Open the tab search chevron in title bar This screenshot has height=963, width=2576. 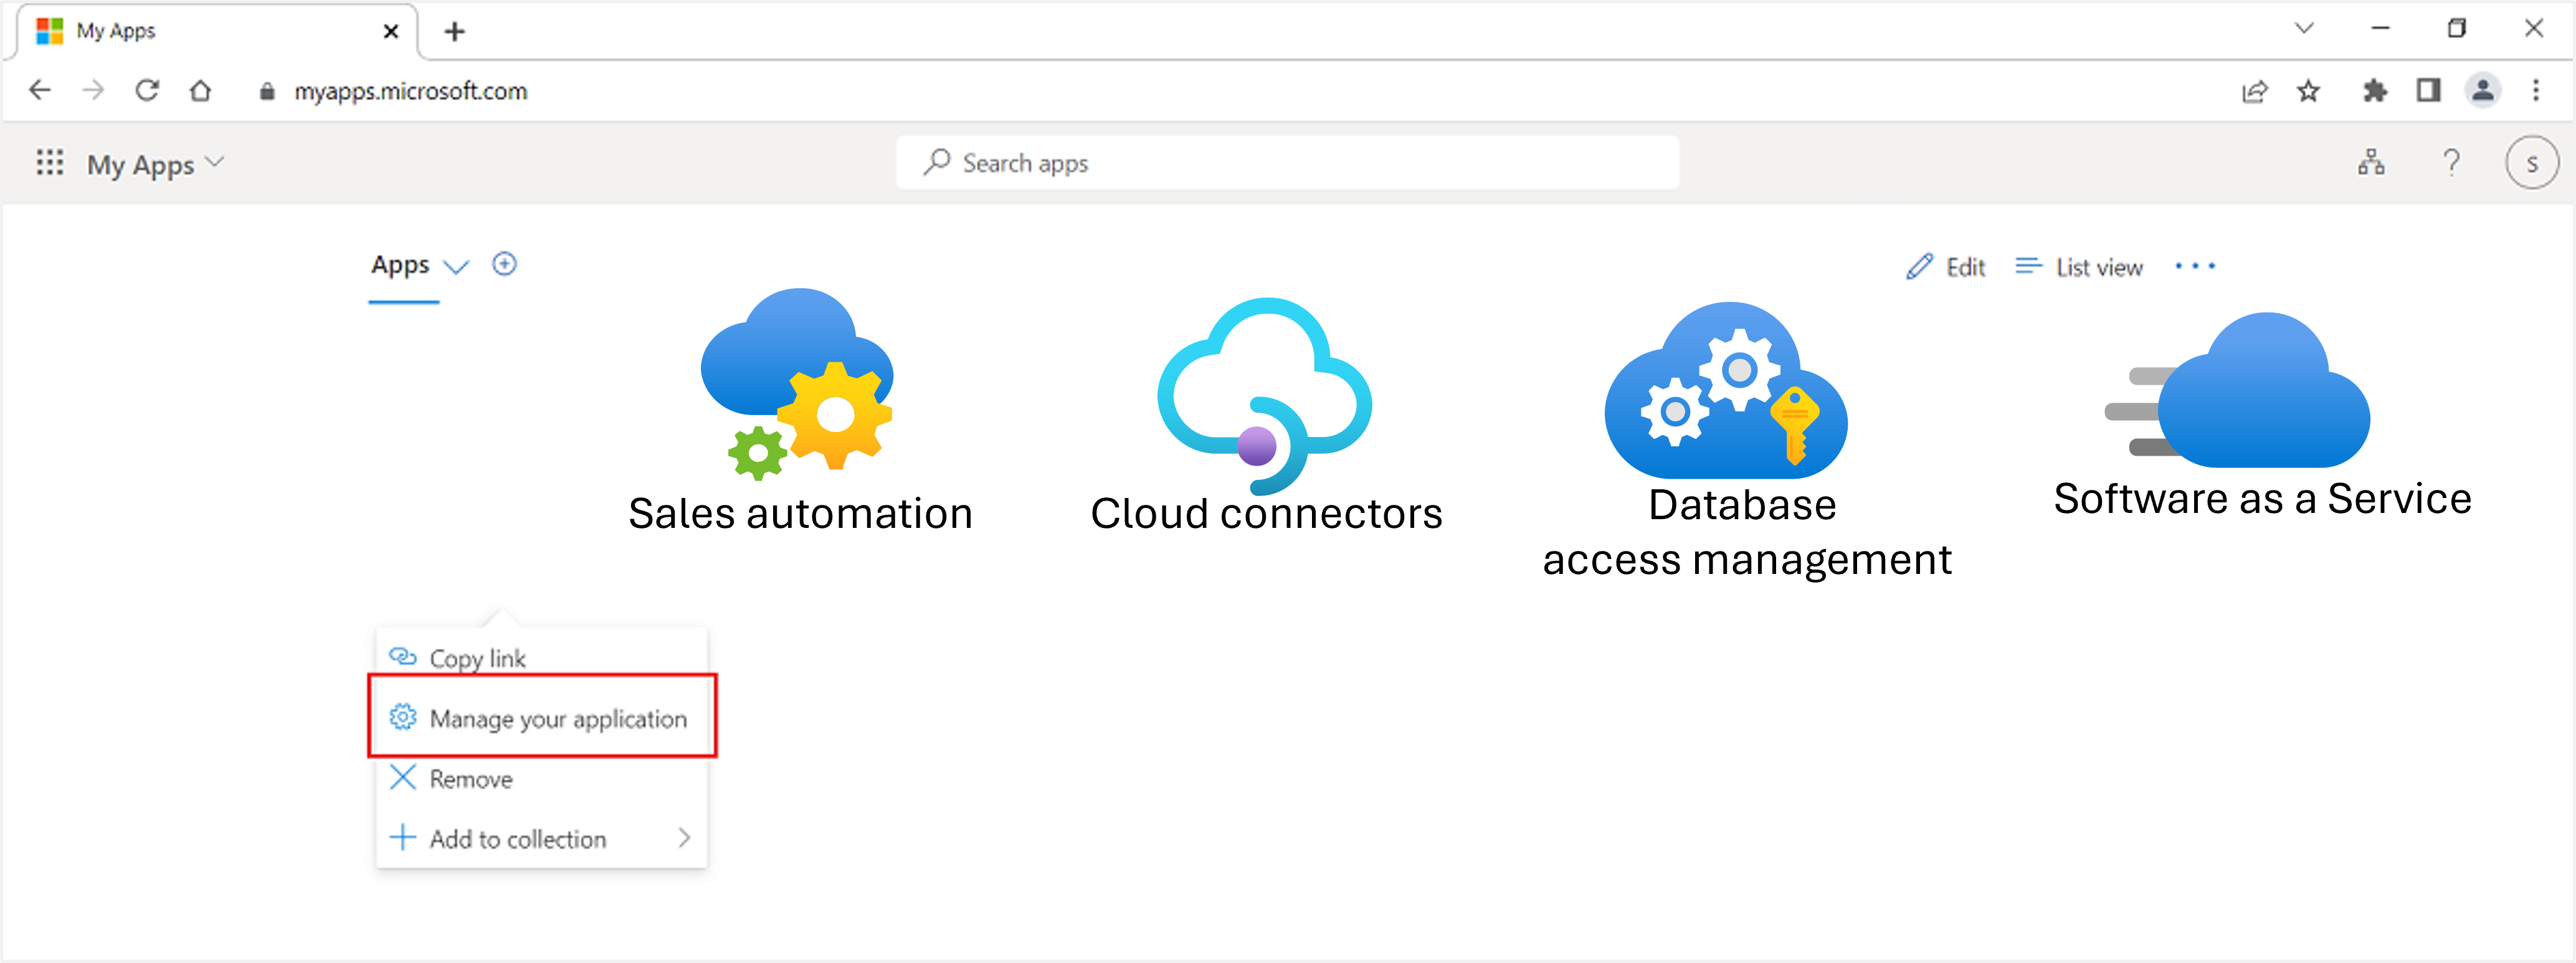point(2304,29)
